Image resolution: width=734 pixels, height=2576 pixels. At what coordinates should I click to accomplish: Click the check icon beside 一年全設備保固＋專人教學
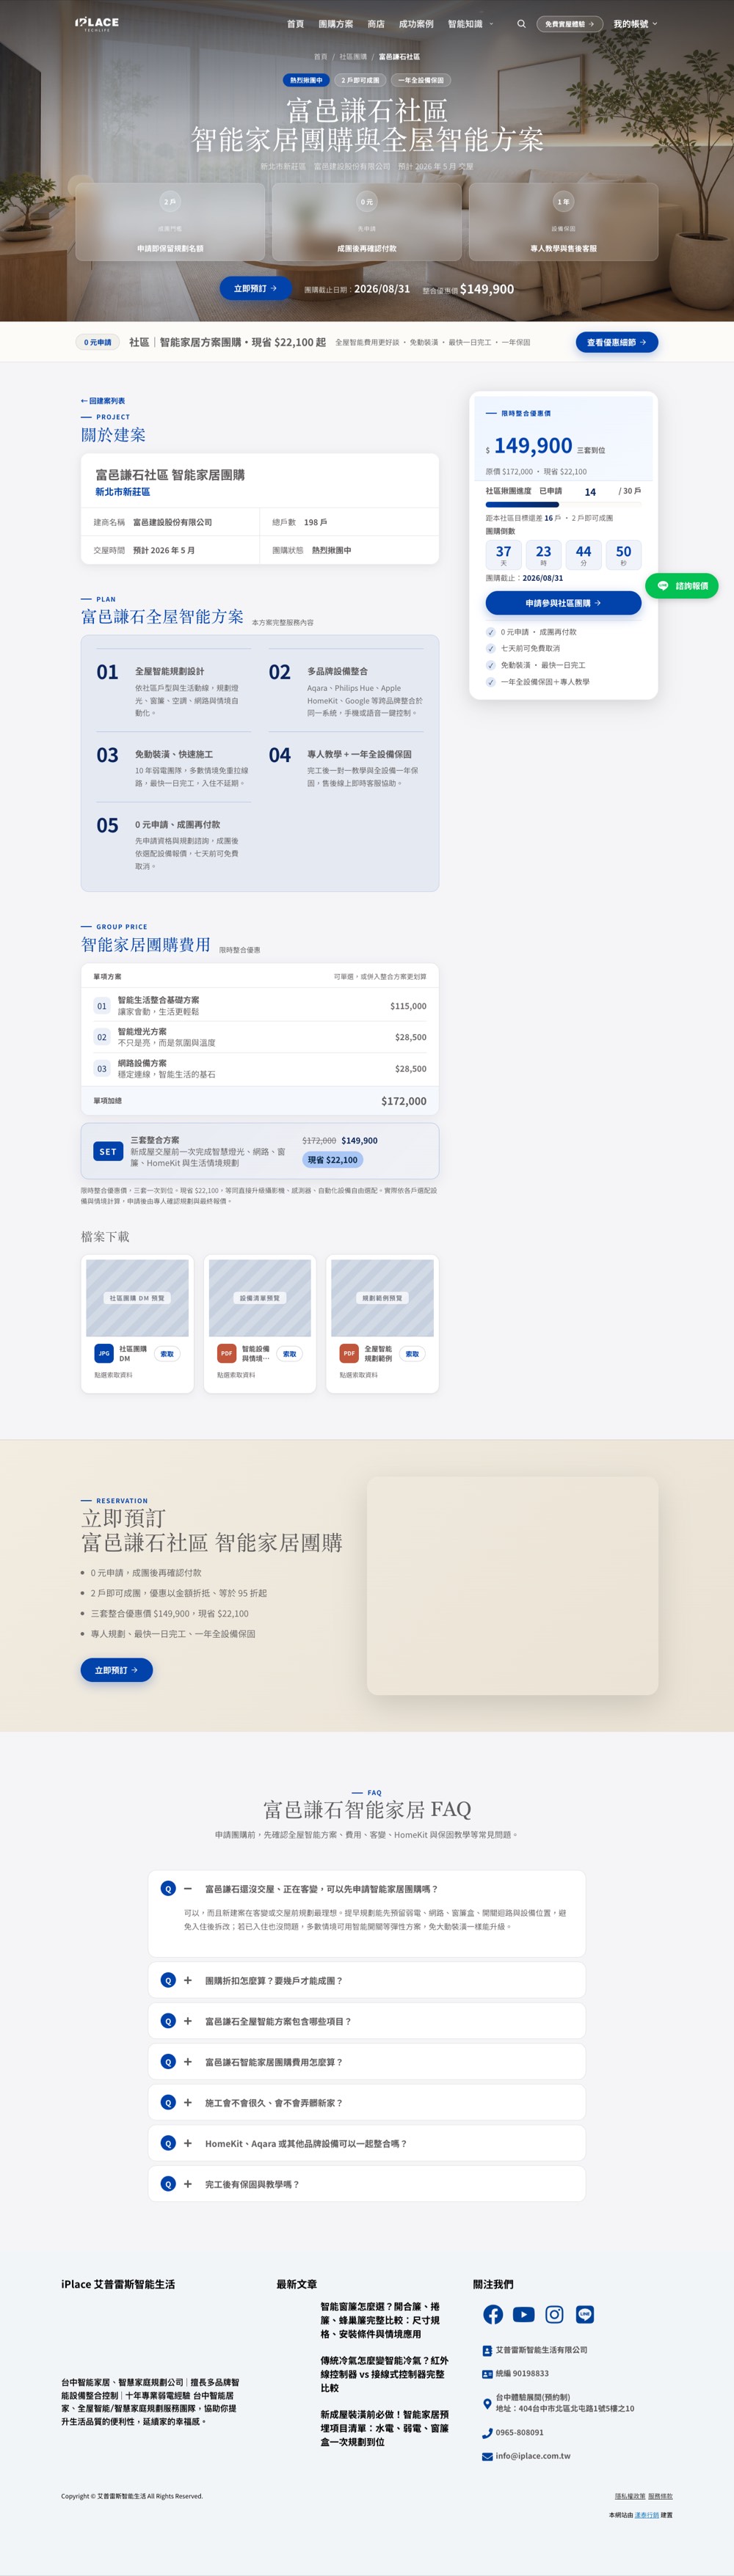[490, 682]
